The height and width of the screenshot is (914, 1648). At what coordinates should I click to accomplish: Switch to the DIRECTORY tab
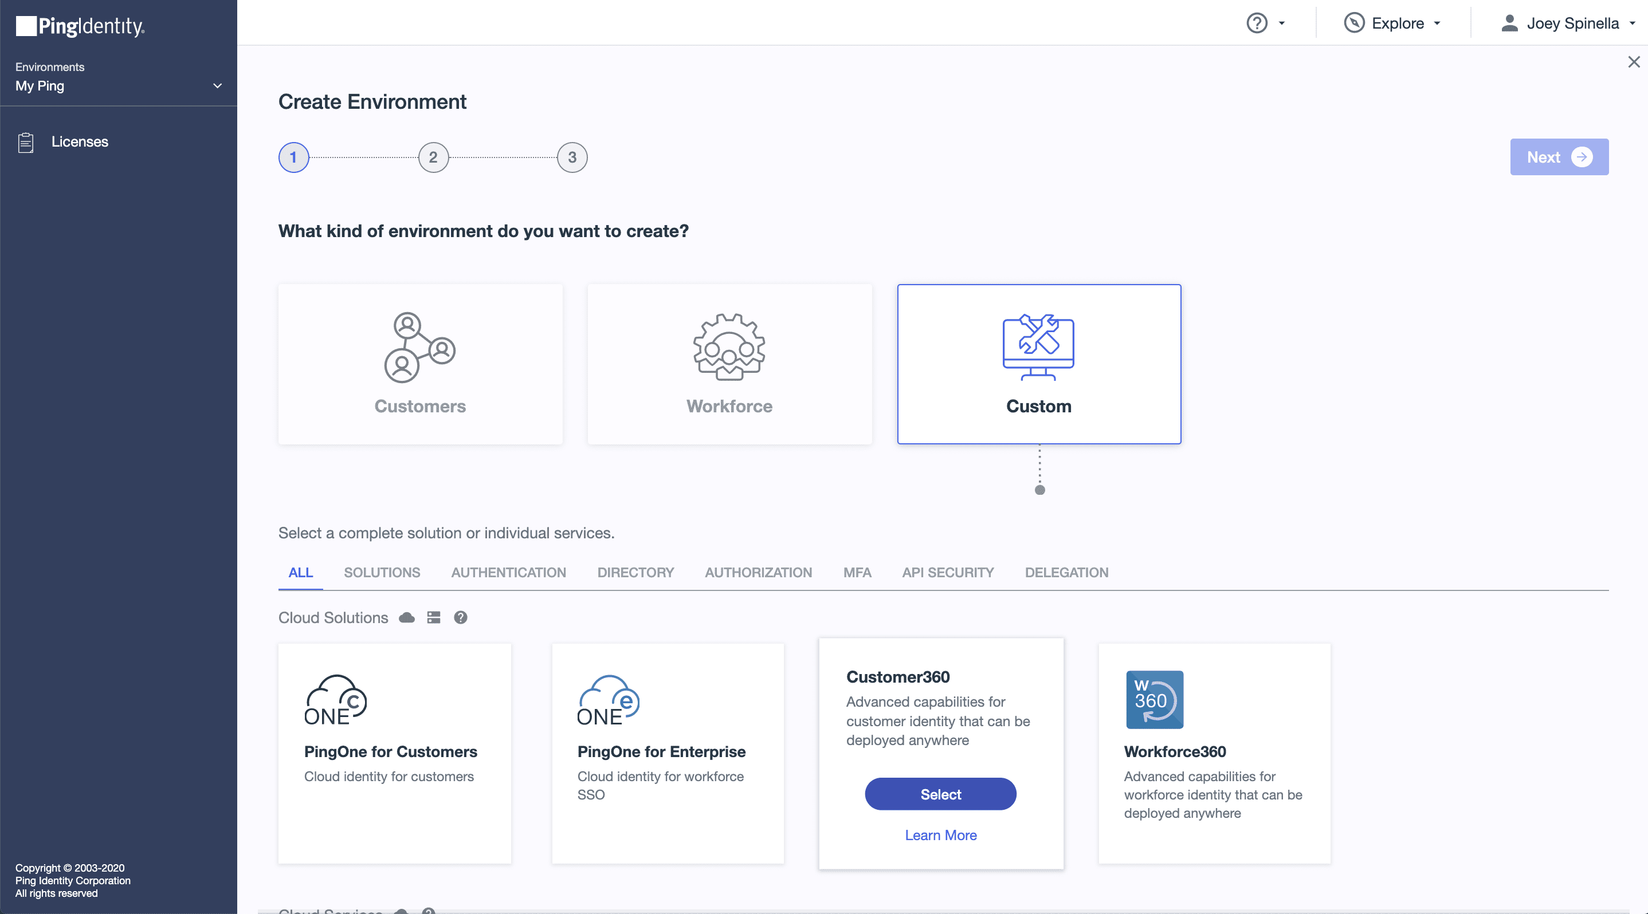click(635, 573)
